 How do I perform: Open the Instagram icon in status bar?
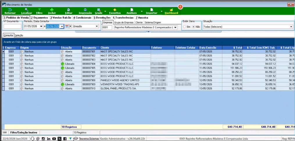tap(43, 139)
